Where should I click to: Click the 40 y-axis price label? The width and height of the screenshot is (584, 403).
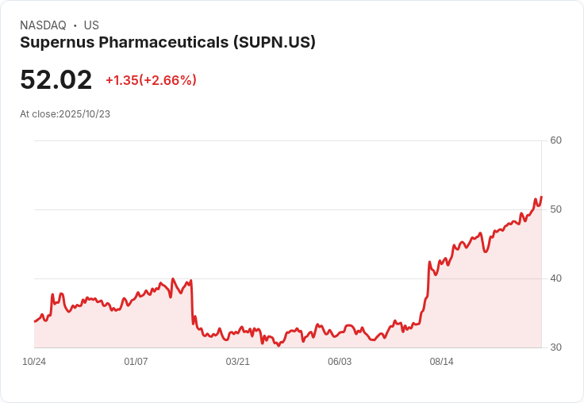tap(555, 278)
